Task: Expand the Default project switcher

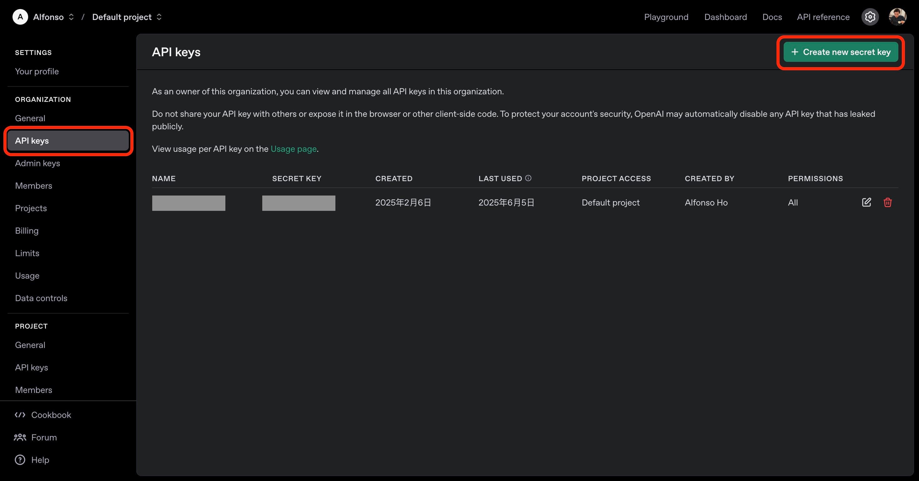Action: (160, 17)
